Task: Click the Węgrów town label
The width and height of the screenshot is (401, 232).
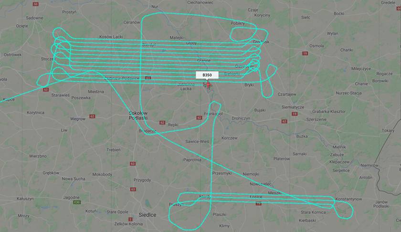Action: pyautogui.click(x=78, y=119)
